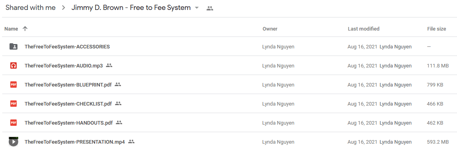This screenshot has width=457, height=150.
Task: Click the shared people icon beside PRESENTATION.mp4
Action: click(131, 142)
